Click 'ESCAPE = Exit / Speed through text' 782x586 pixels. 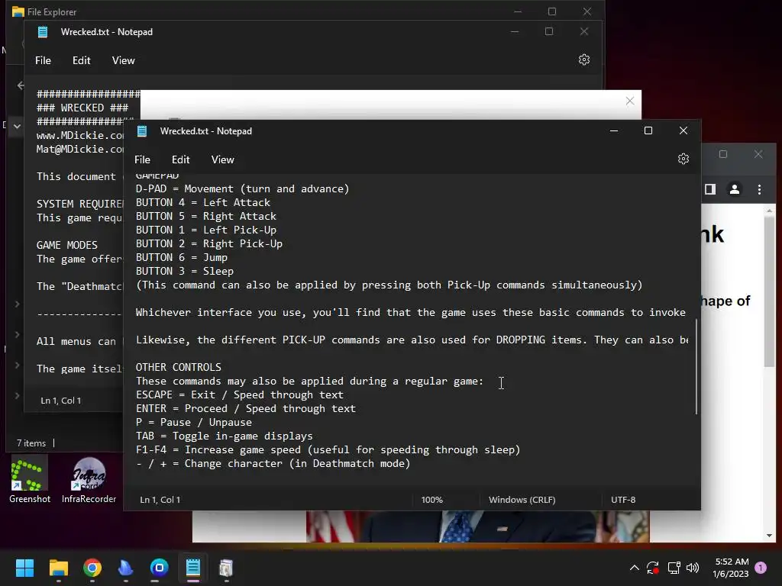(240, 394)
